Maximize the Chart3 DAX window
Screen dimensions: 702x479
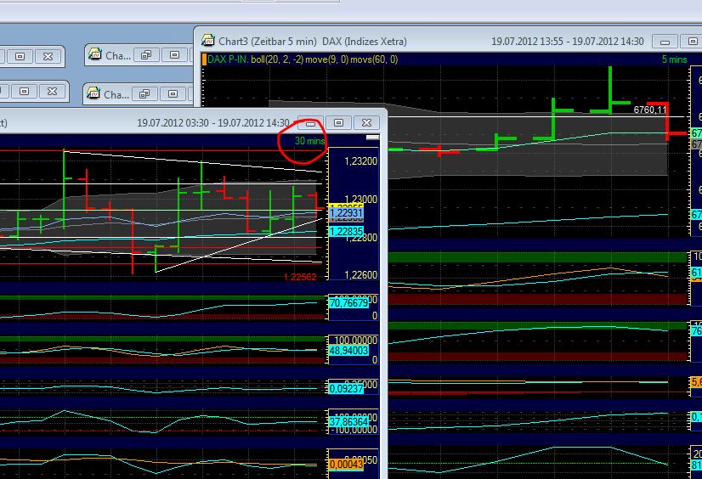click(692, 42)
